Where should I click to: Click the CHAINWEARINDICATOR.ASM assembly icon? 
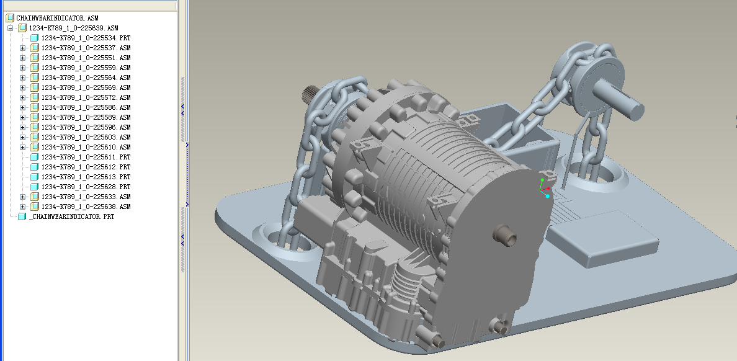(x=10, y=18)
